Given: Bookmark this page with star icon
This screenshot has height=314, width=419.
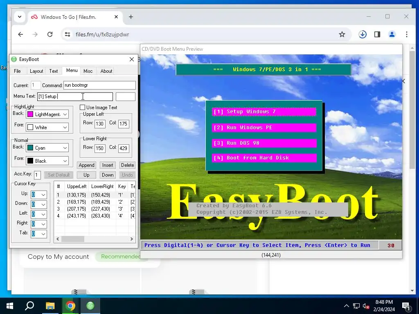Looking at the screenshot, I should tap(342, 34).
